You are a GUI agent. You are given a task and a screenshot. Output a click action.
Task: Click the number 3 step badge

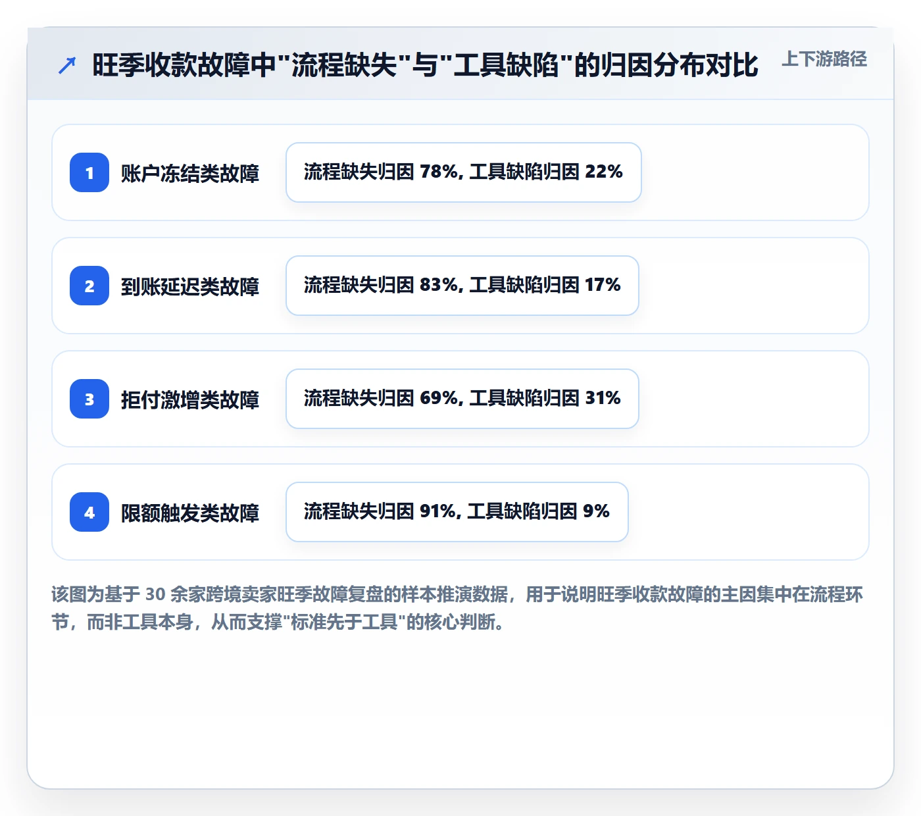pyautogui.click(x=89, y=399)
